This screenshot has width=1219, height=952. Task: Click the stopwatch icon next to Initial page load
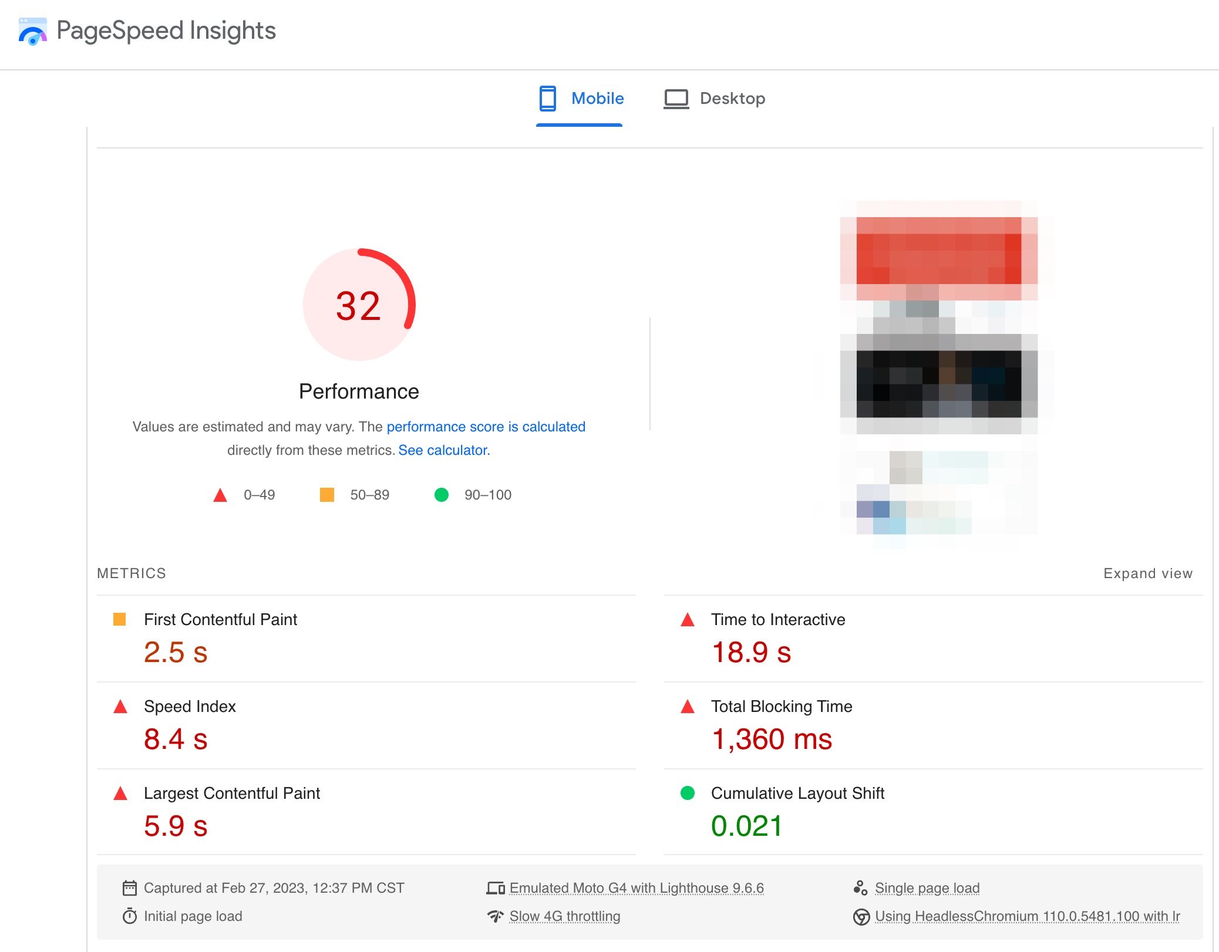(130, 916)
